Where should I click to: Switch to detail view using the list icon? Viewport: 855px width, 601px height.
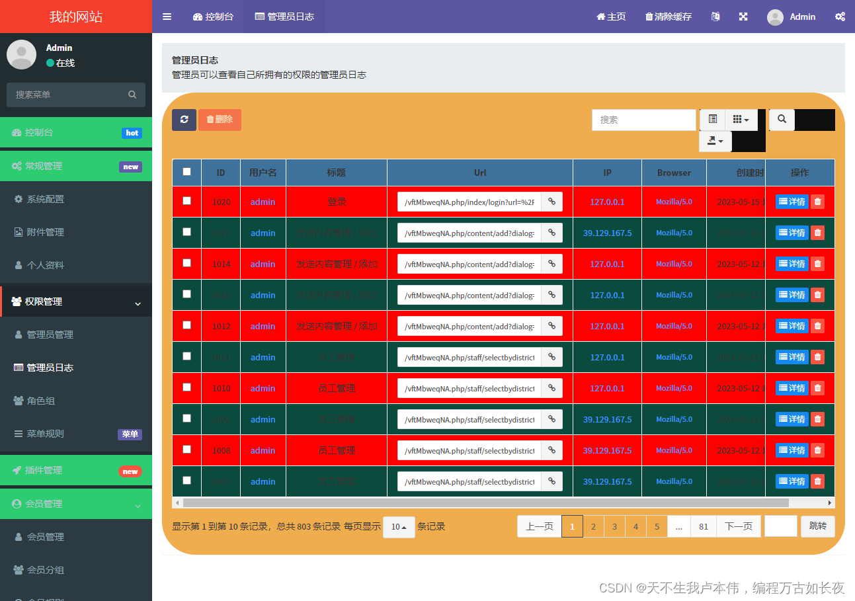pyautogui.click(x=712, y=120)
